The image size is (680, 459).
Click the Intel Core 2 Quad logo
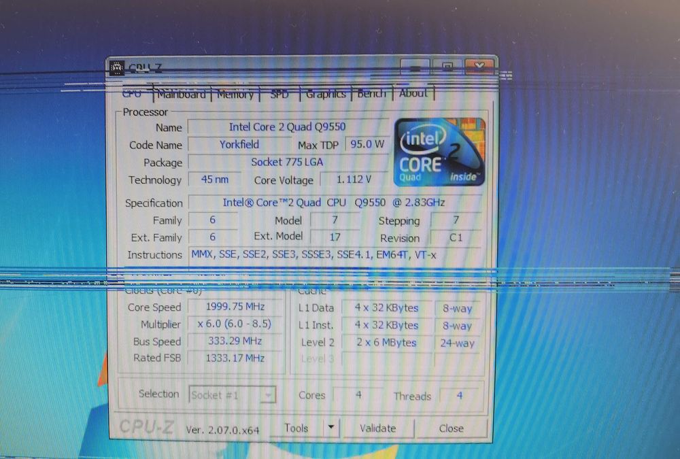pyautogui.click(x=439, y=152)
